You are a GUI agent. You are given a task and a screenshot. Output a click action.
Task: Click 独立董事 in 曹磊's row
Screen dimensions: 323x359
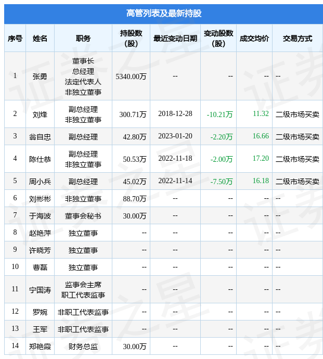pos(83,267)
